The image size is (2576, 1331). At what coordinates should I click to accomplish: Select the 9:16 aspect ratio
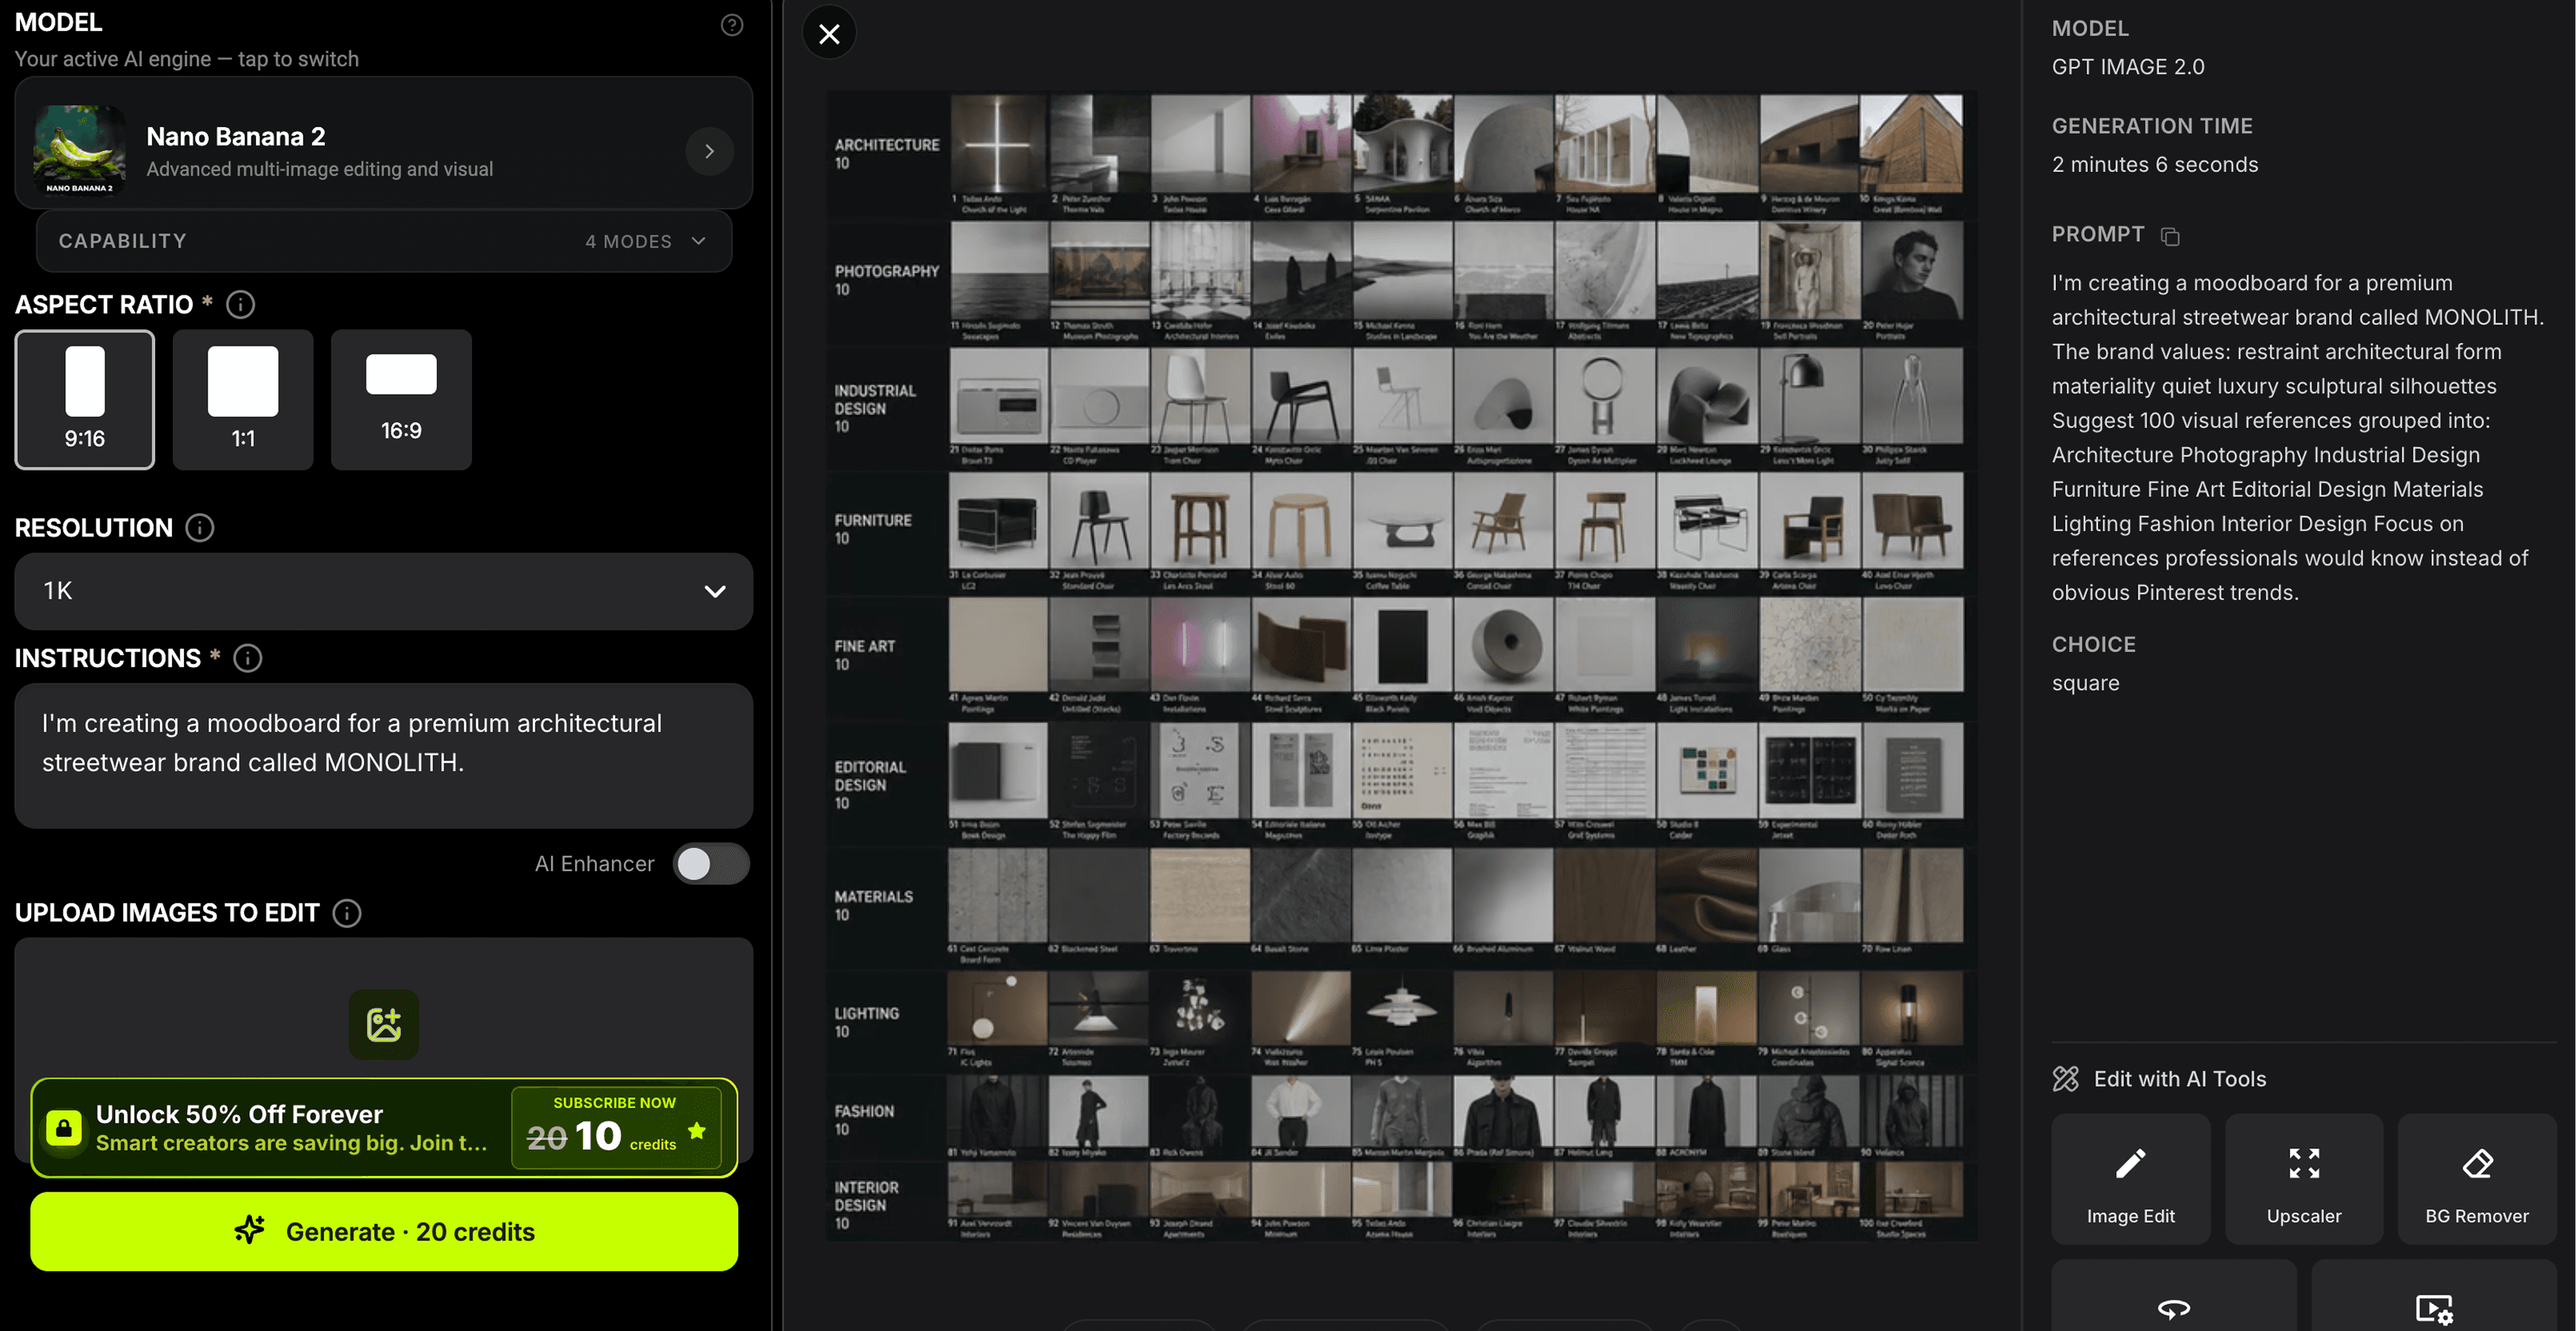coord(85,399)
